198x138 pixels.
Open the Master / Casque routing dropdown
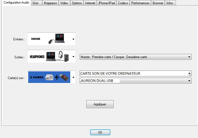click(136, 57)
